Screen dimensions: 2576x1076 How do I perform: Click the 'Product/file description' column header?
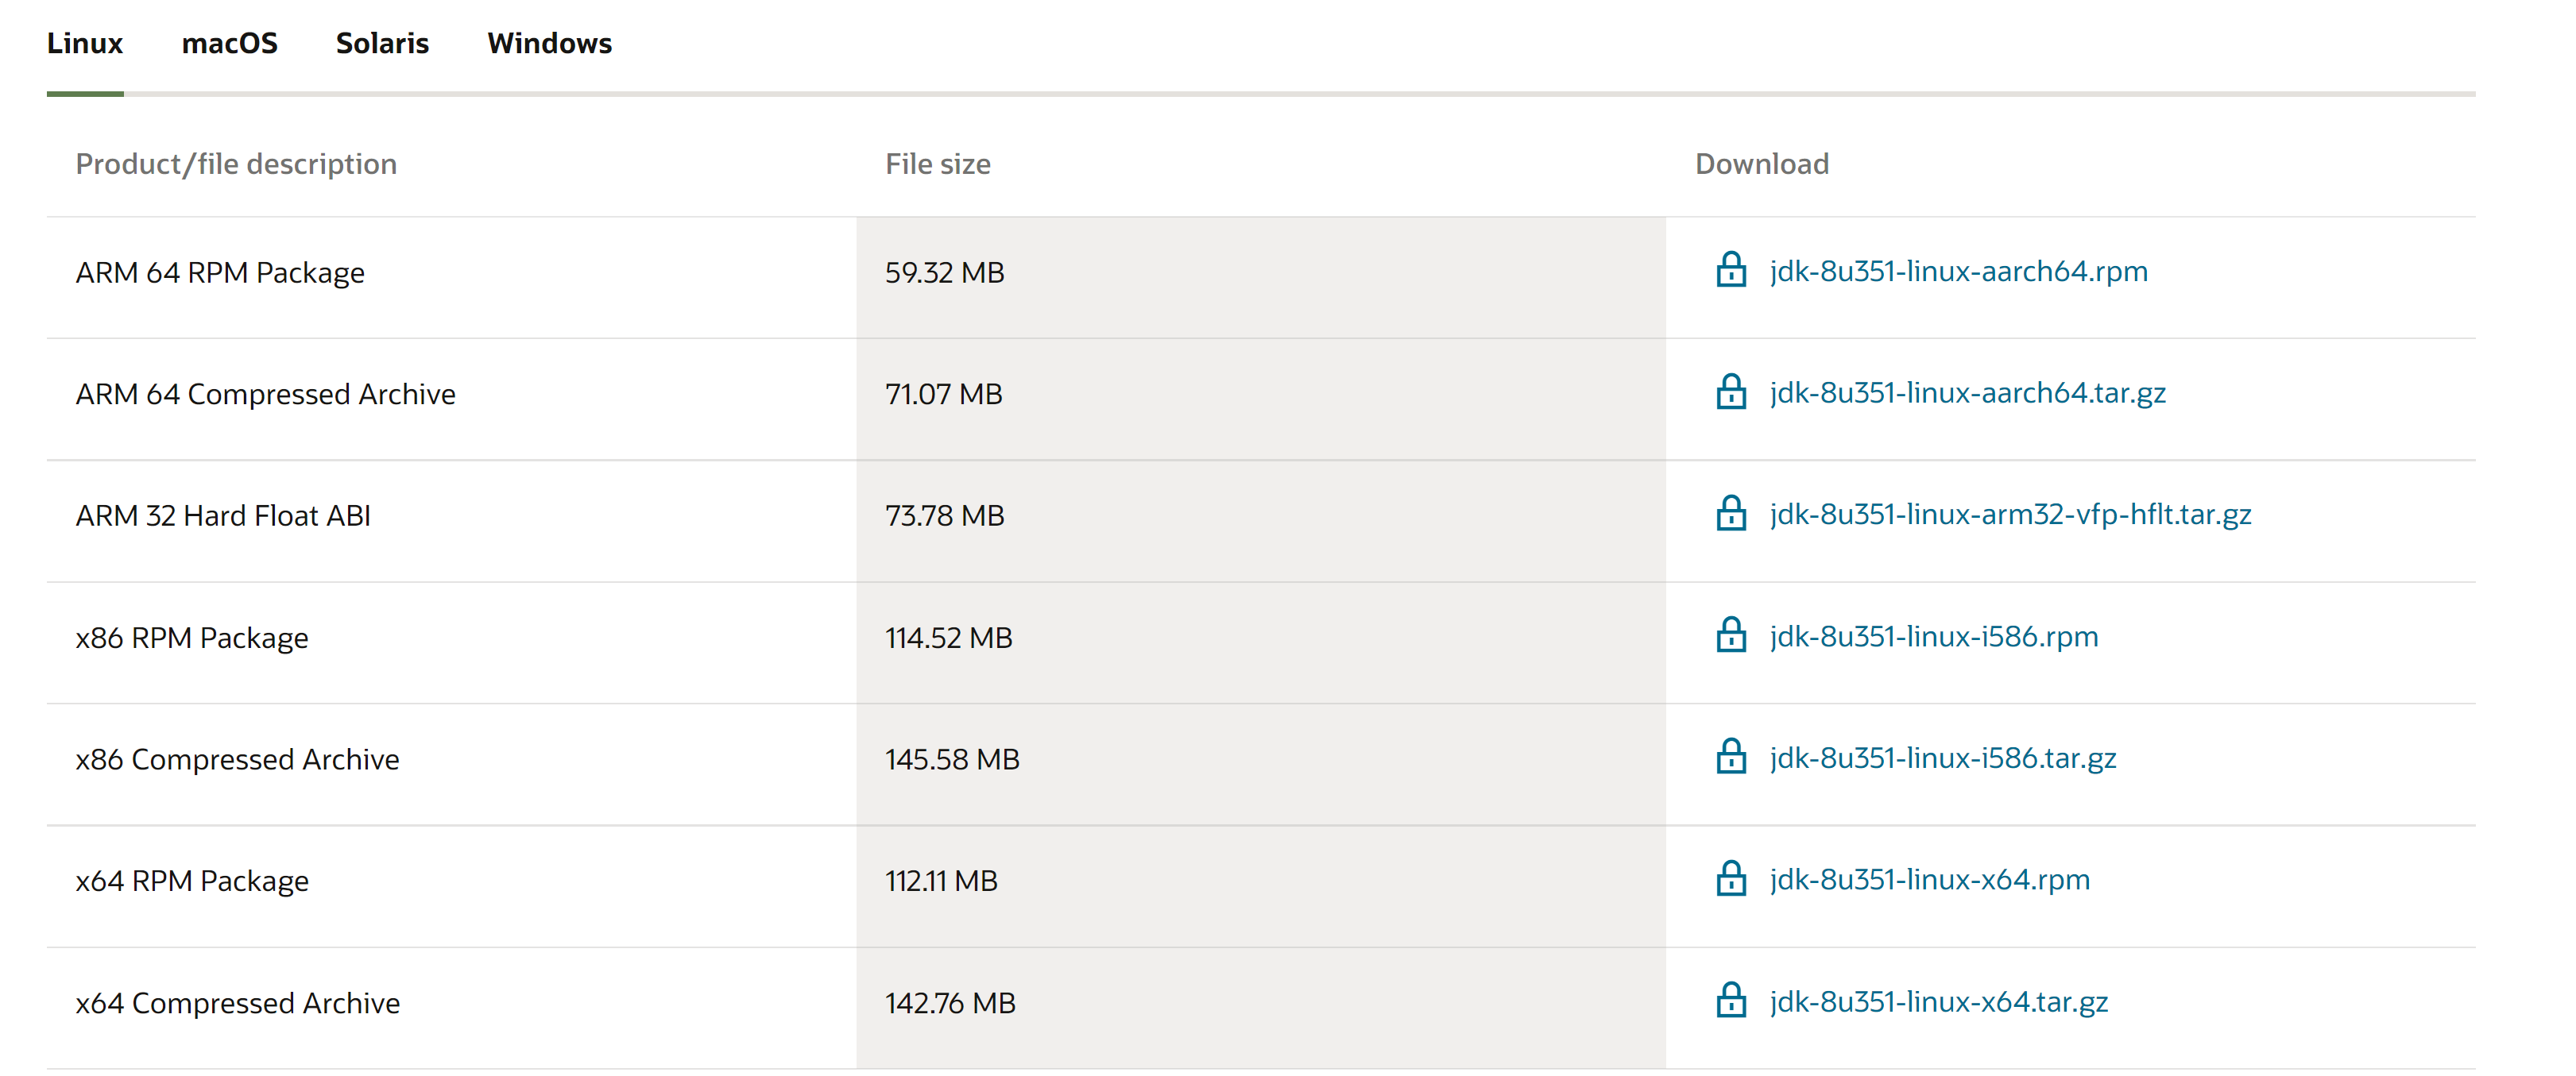pyautogui.click(x=236, y=164)
